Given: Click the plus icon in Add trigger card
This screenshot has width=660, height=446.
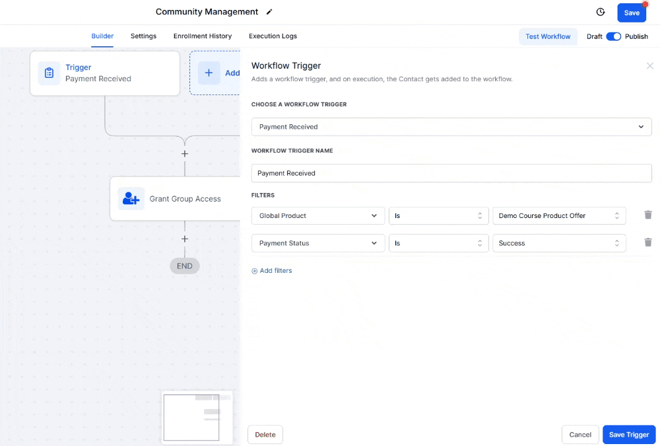Looking at the screenshot, I should coord(209,73).
